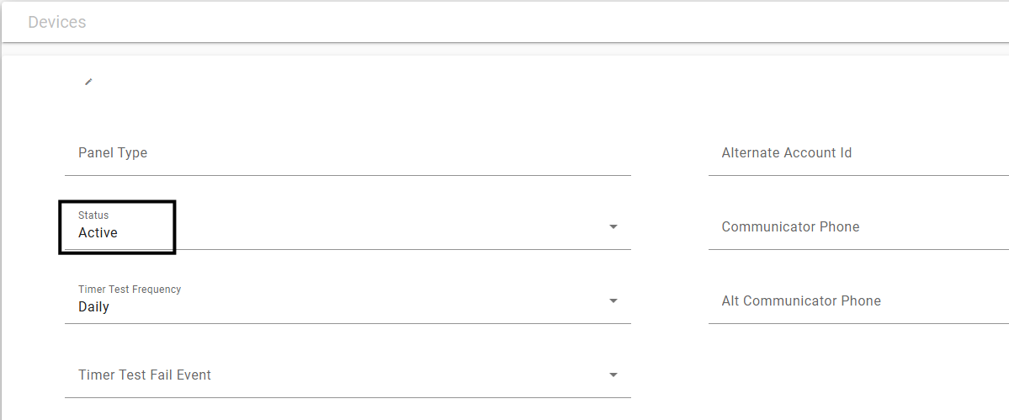1009x420 pixels.
Task: Click into the Alternate Account Id field
Action: pos(858,153)
